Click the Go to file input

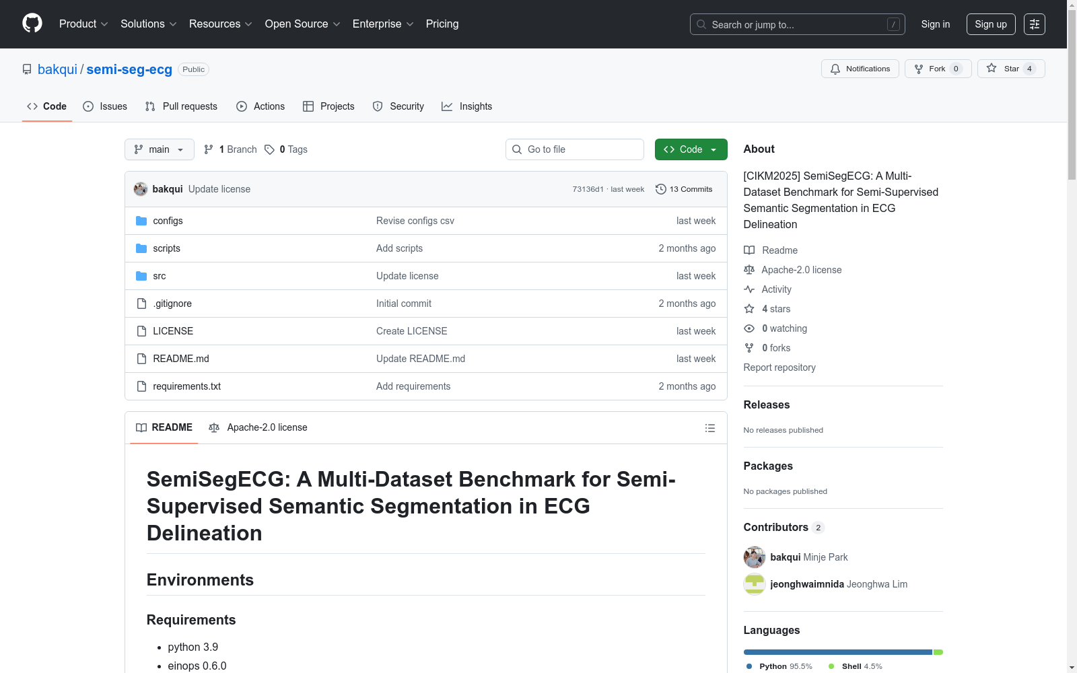(575, 149)
